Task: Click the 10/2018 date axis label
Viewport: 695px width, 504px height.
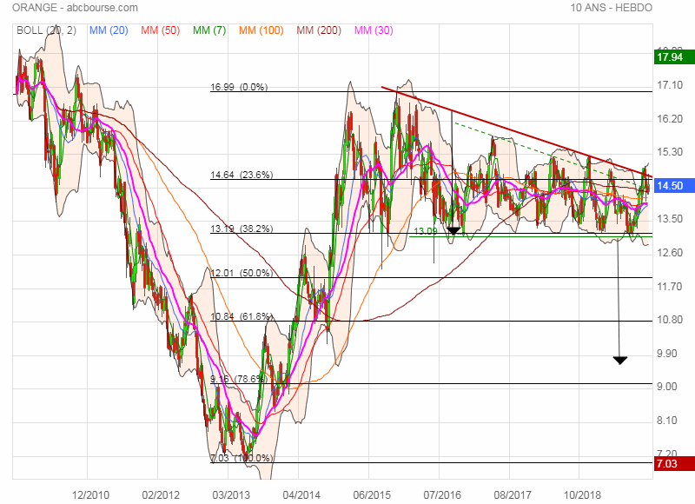Action: point(582,494)
